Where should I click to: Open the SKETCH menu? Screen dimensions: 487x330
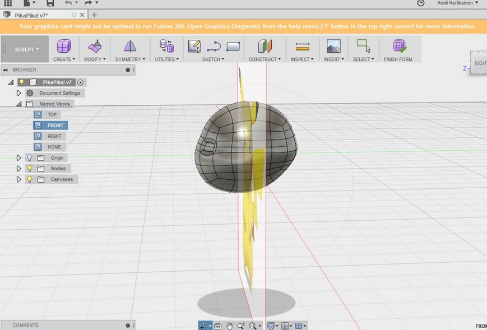tap(213, 59)
